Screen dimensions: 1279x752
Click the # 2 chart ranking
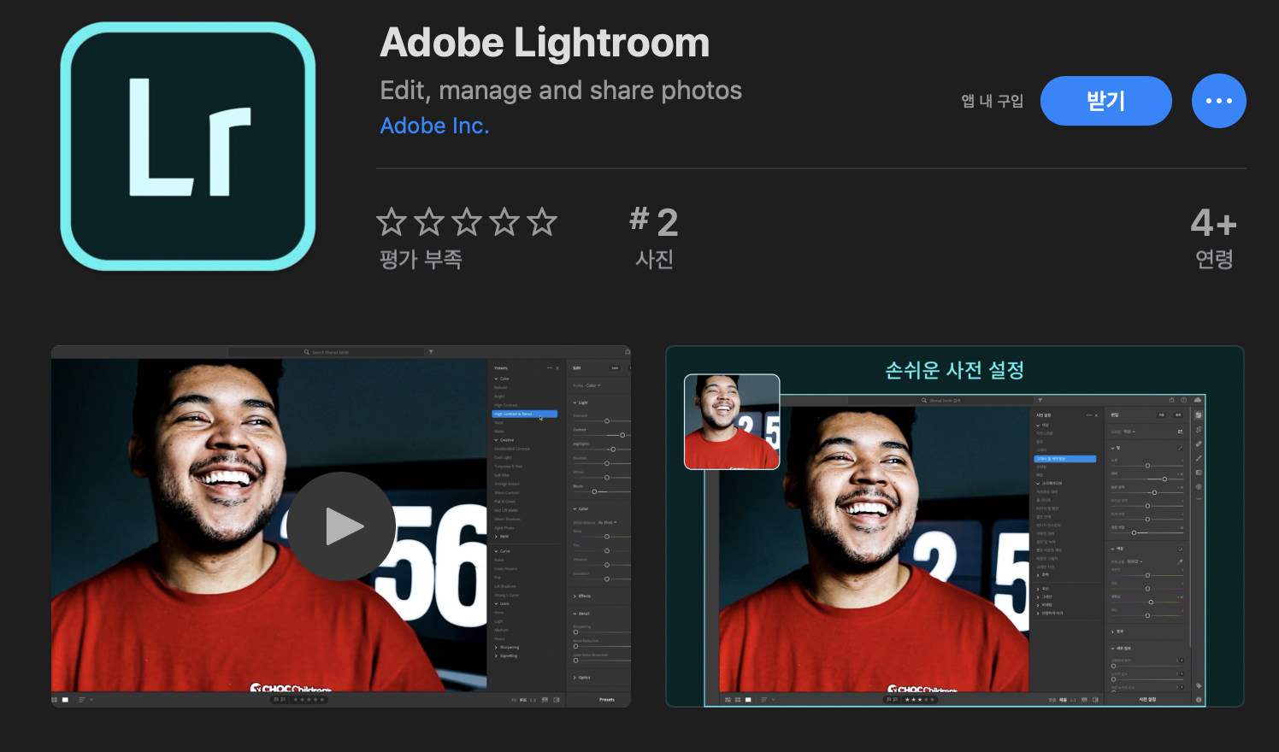[654, 222]
